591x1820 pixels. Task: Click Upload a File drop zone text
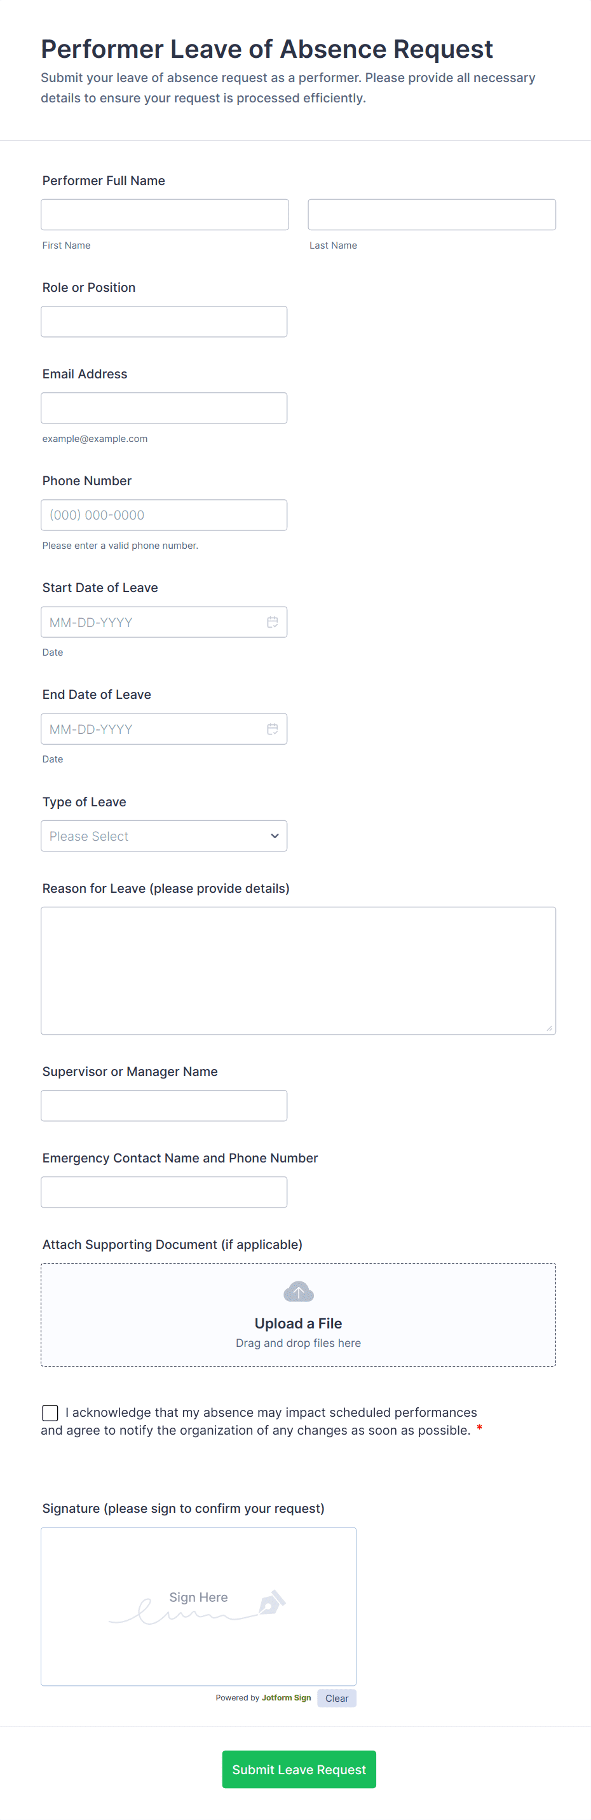298,1323
